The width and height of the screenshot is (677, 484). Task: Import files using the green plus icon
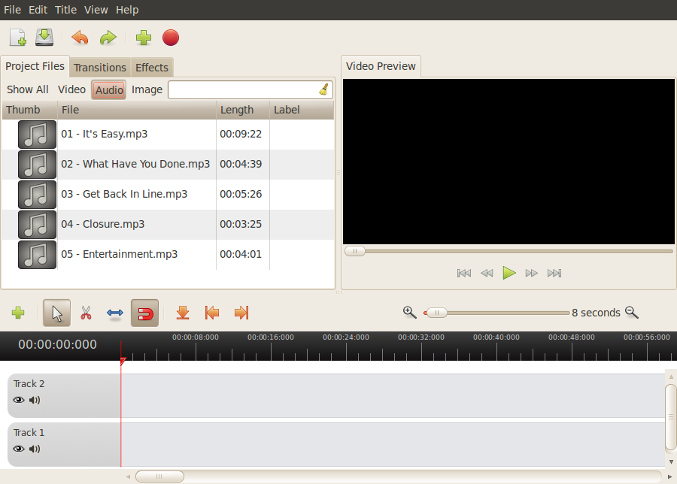point(143,38)
